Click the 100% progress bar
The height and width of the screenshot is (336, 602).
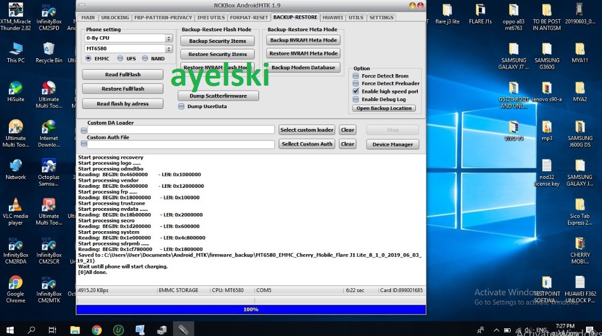[x=251, y=310]
